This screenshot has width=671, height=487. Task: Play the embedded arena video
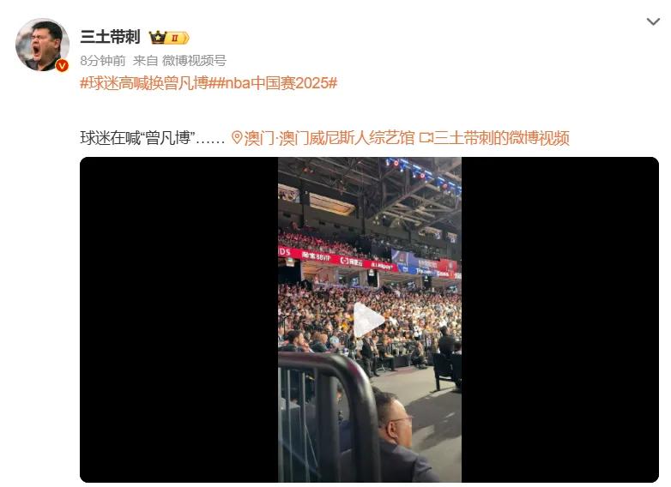(x=367, y=321)
